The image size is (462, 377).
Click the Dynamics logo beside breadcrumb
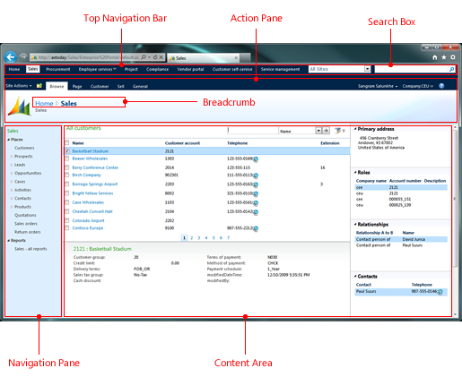pyautogui.click(x=19, y=106)
